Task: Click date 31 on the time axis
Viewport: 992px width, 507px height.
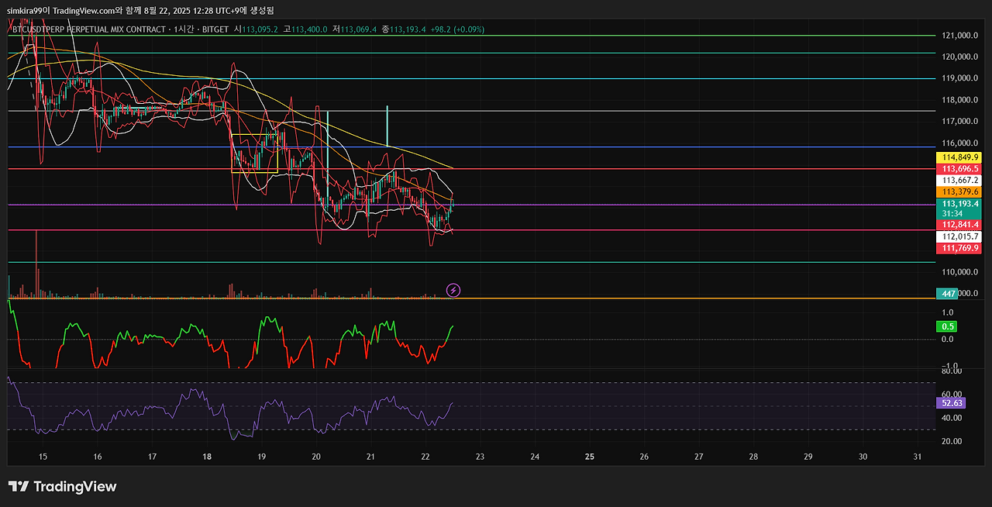Action: (x=917, y=457)
